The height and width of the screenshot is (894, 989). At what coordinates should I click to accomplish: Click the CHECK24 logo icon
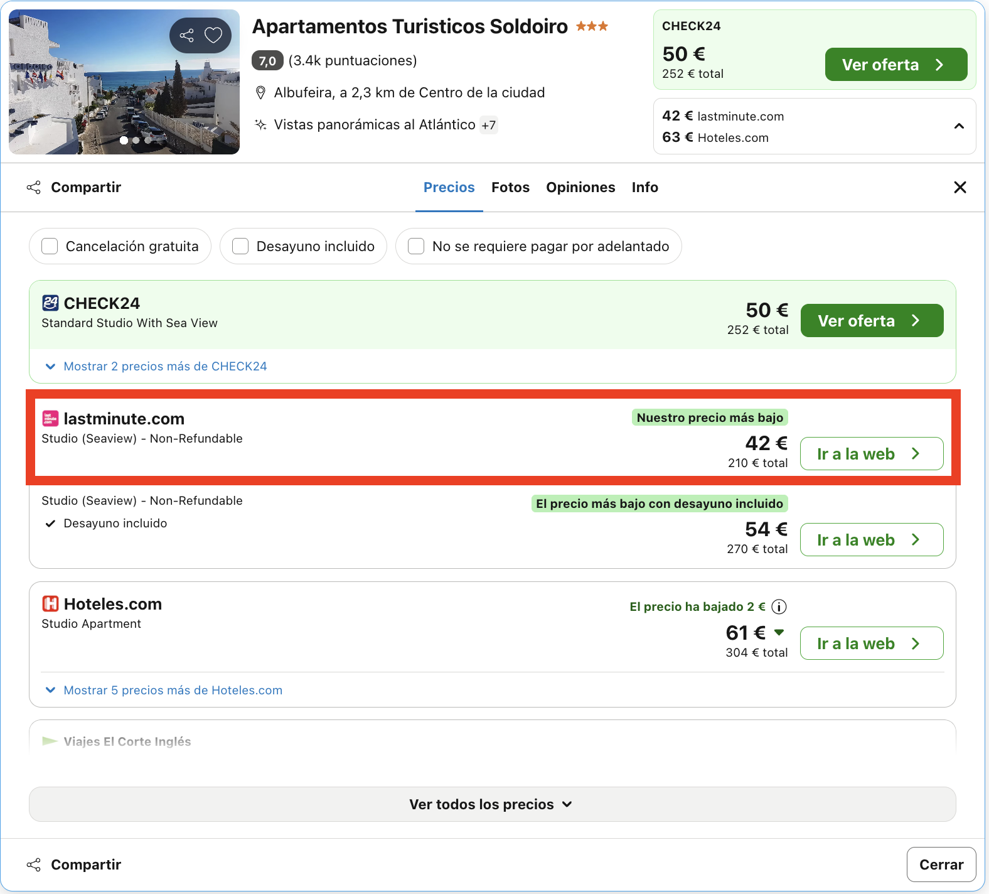(x=50, y=303)
